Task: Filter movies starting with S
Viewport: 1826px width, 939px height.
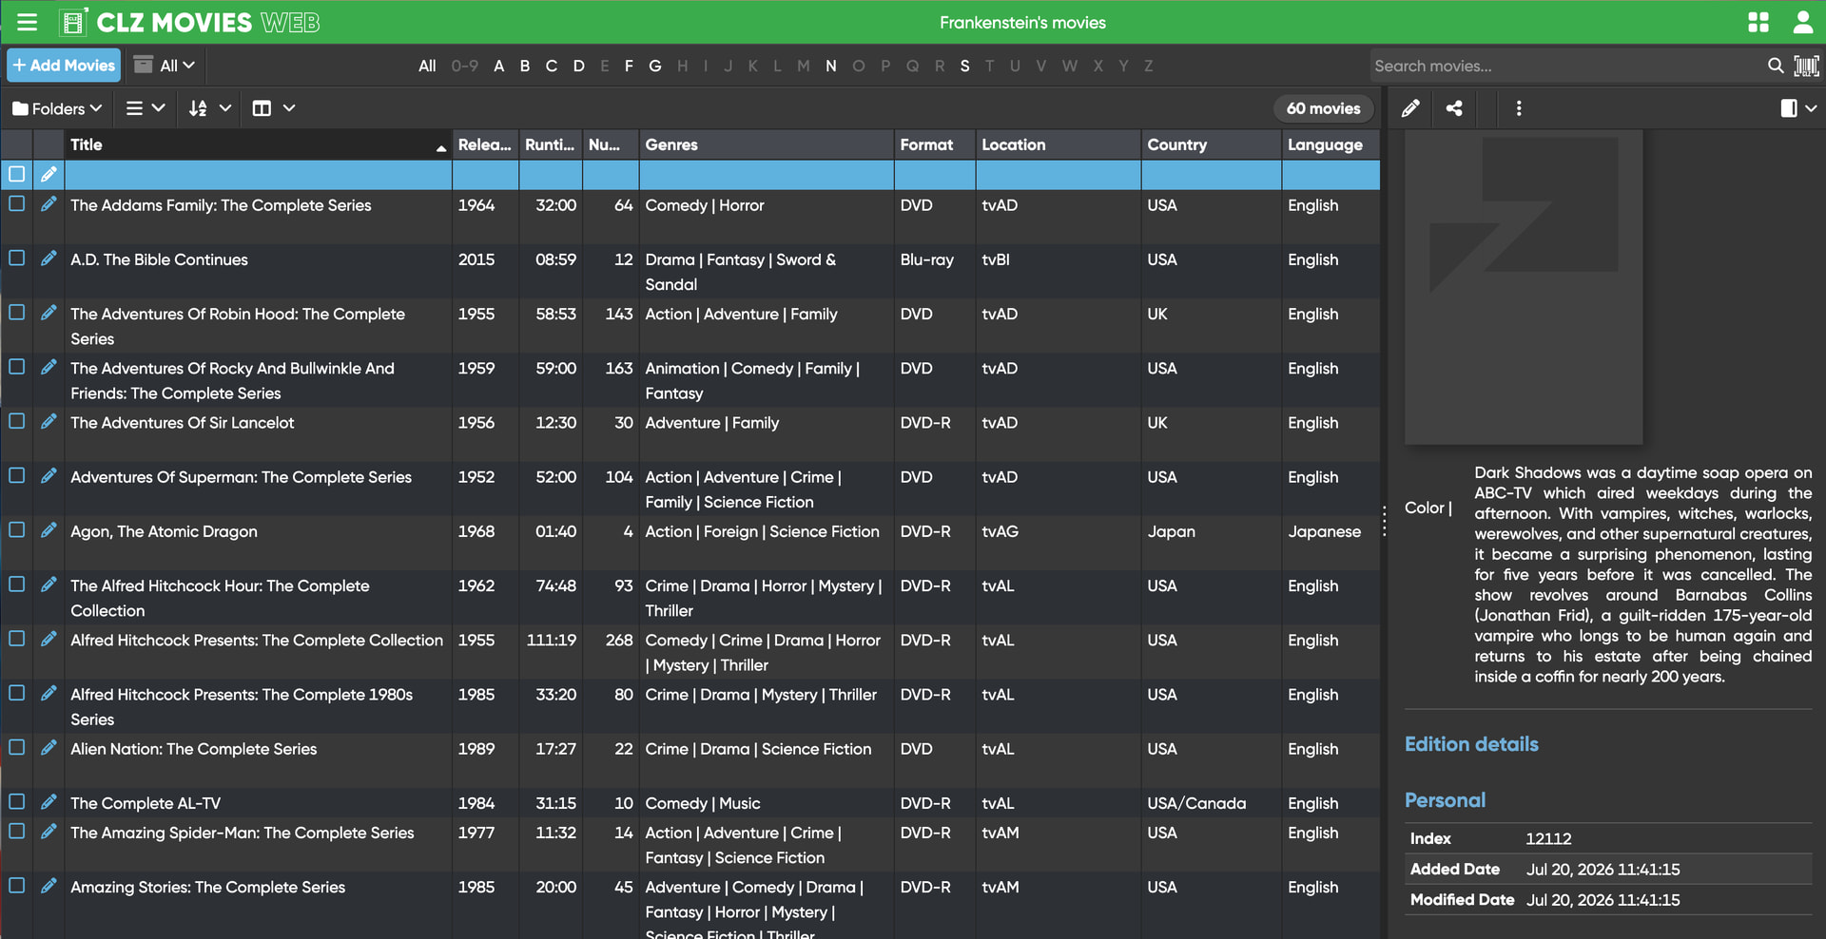Action: (x=964, y=66)
